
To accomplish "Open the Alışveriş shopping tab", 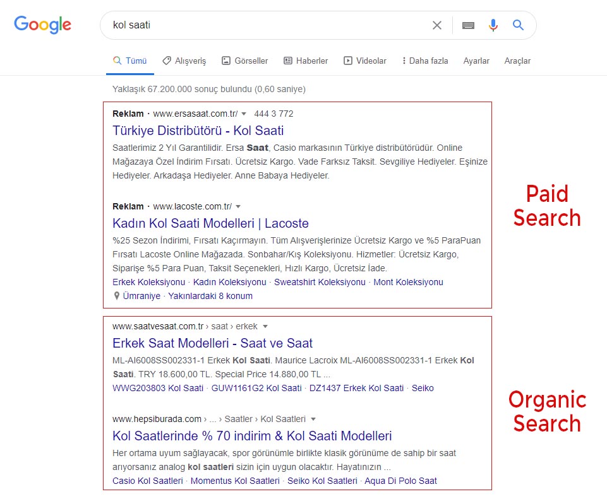I will 184,61.
